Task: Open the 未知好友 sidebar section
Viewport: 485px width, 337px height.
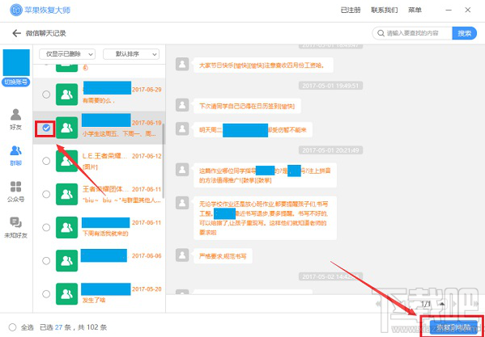Action: tap(15, 228)
